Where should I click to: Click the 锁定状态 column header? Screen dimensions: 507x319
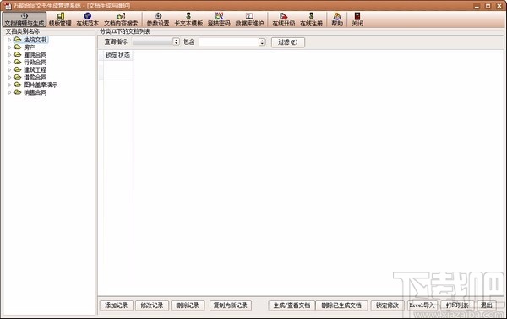pyautogui.click(x=117, y=55)
